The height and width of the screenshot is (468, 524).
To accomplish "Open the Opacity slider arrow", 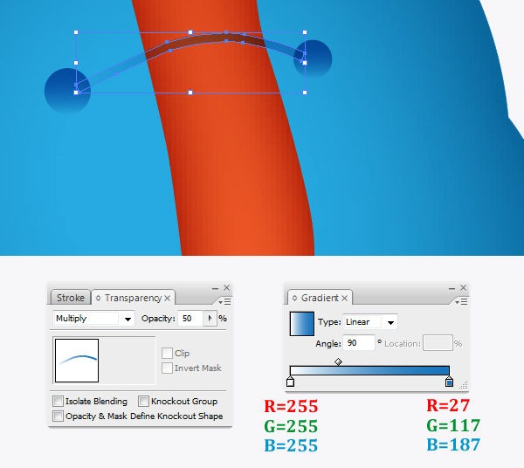I will 210,319.
